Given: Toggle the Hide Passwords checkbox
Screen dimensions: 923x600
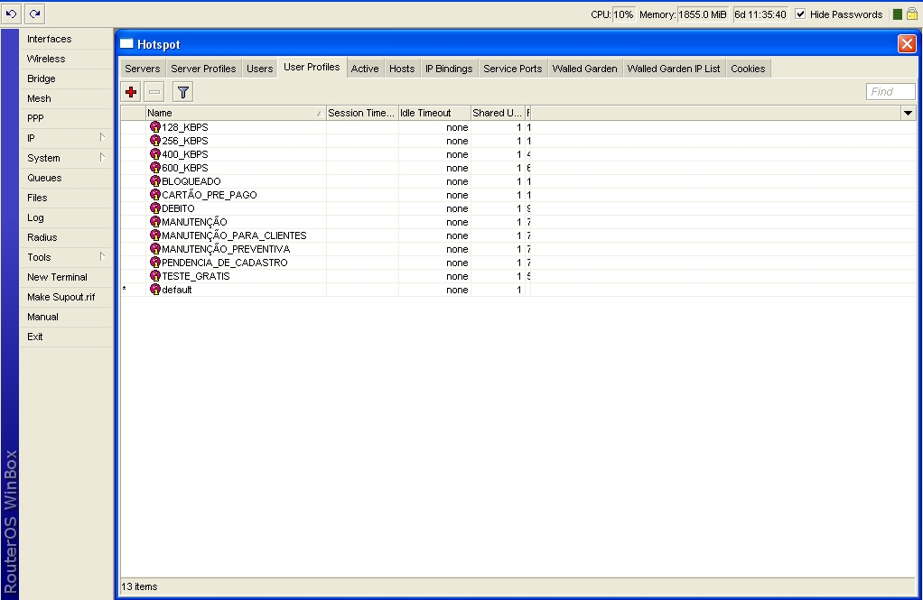Looking at the screenshot, I should point(800,14).
